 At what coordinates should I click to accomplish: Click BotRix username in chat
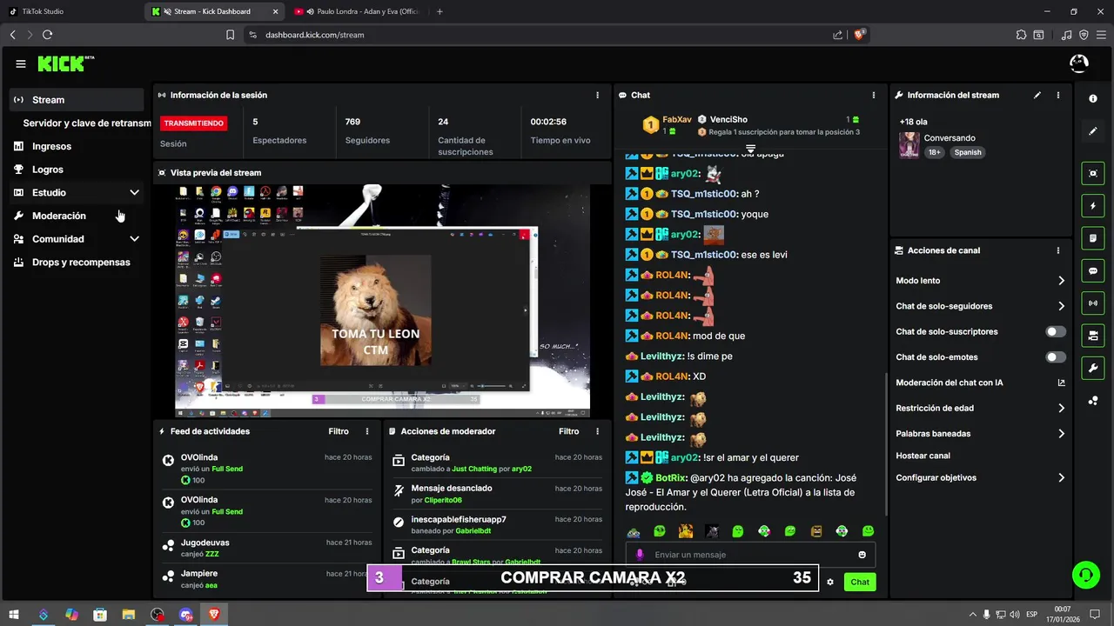pos(670,478)
